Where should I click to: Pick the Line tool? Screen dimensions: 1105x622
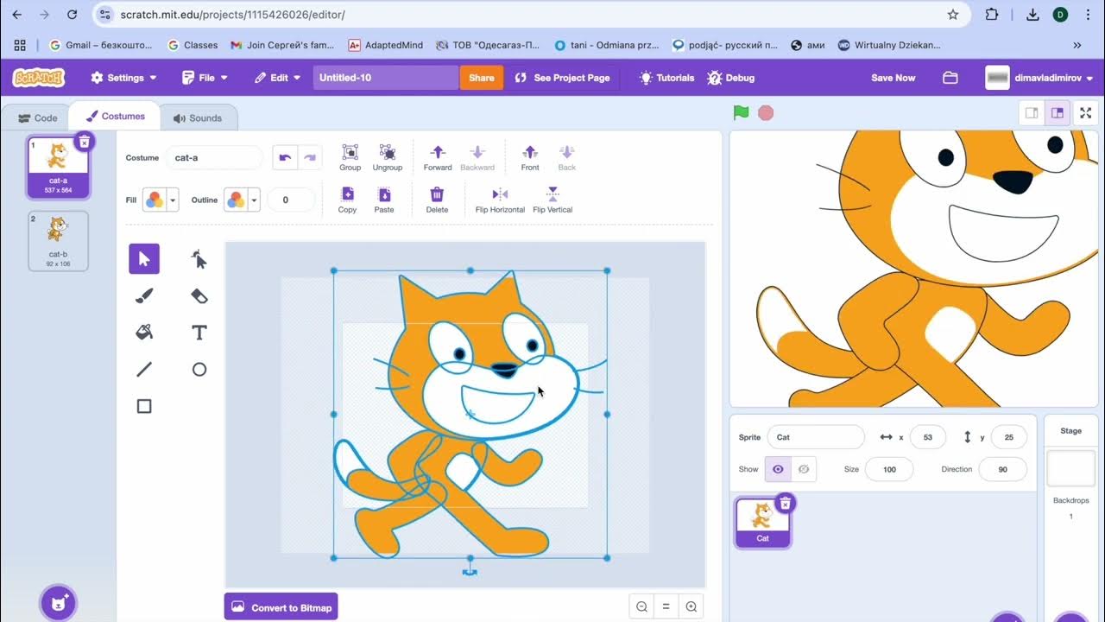(144, 370)
